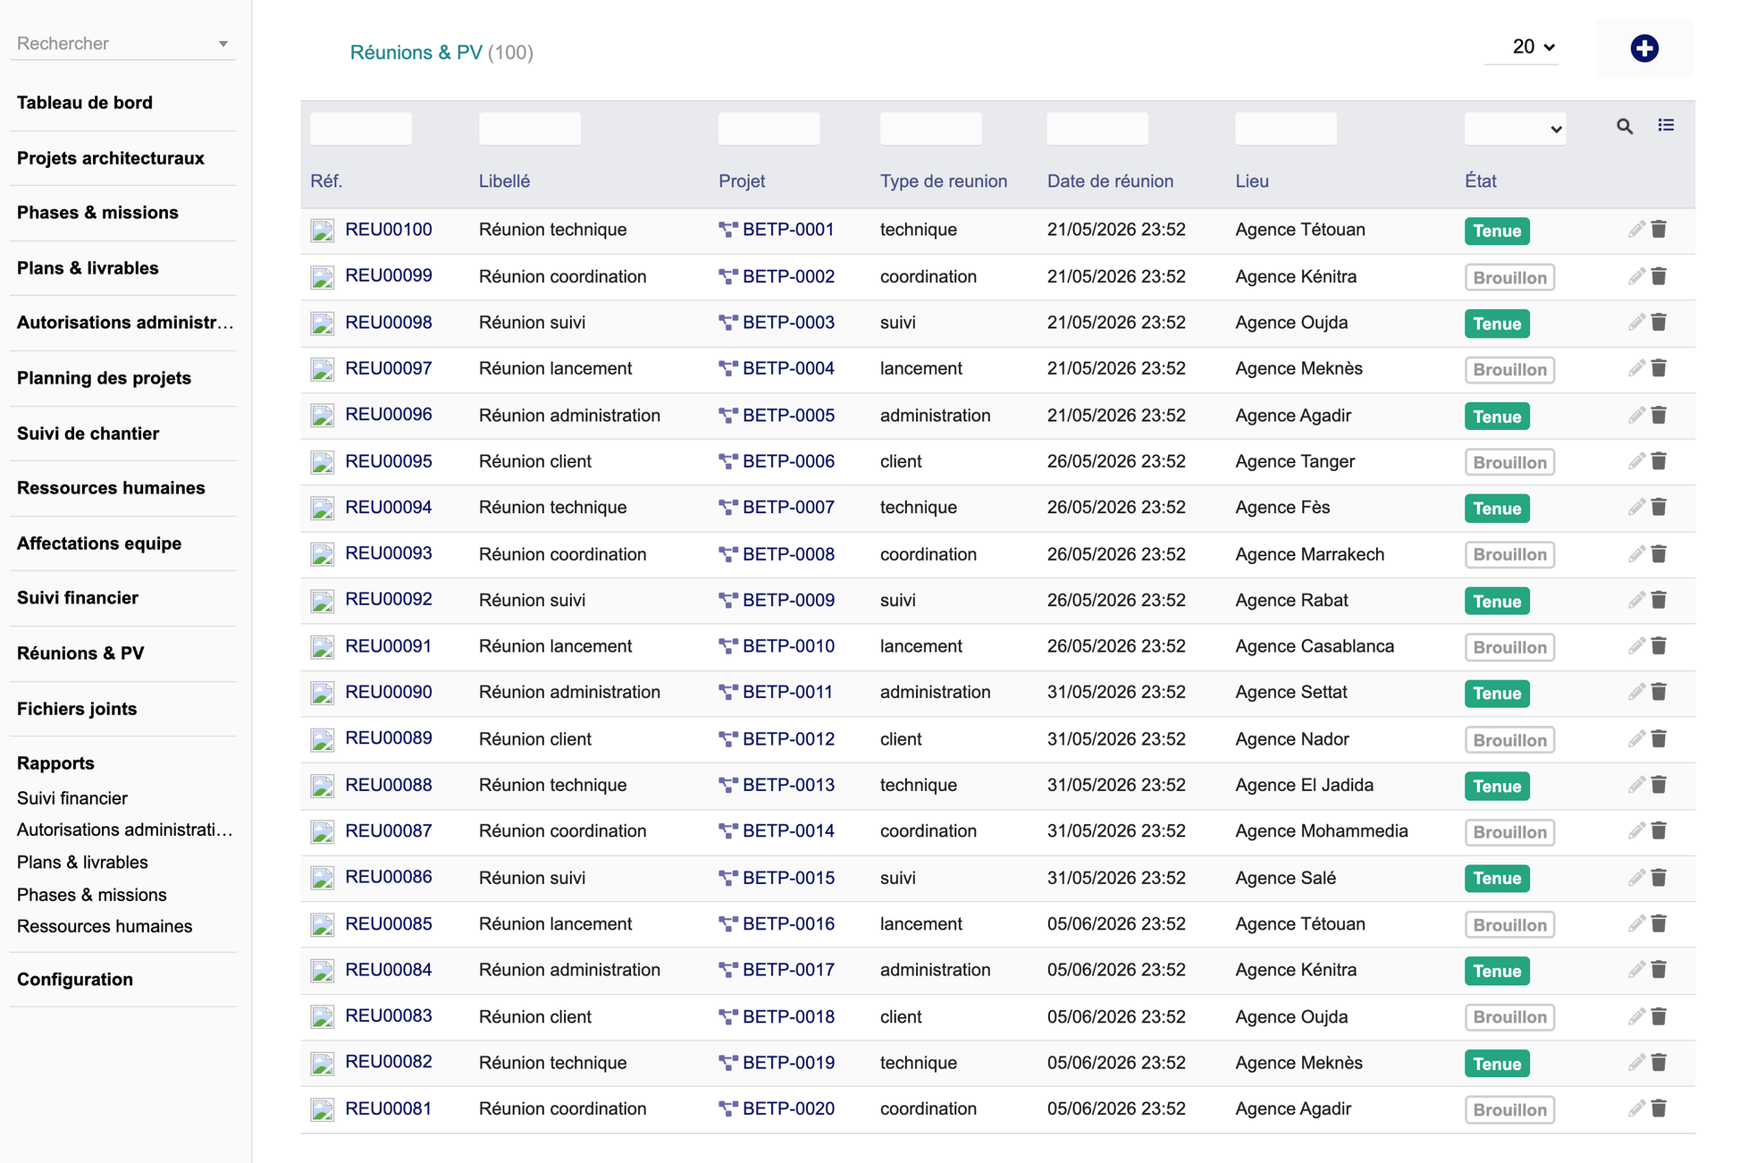Edit réunion REU00088 with pencil icon
Viewport: 1739px width, 1163px height.
1636,785
